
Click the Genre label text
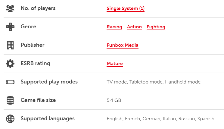tap(28, 27)
